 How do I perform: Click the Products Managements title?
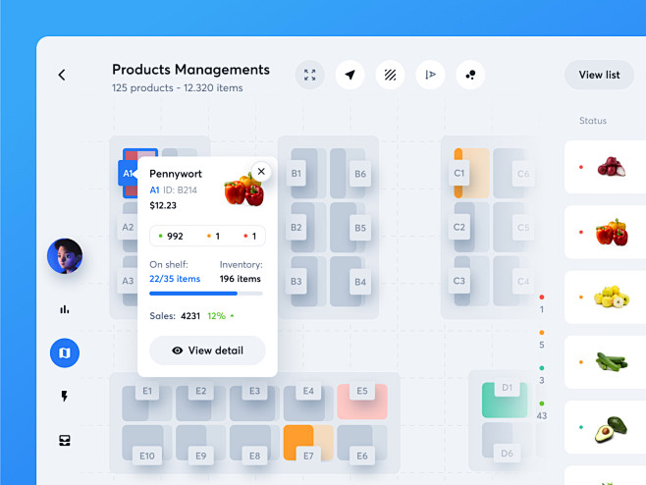point(190,70)
